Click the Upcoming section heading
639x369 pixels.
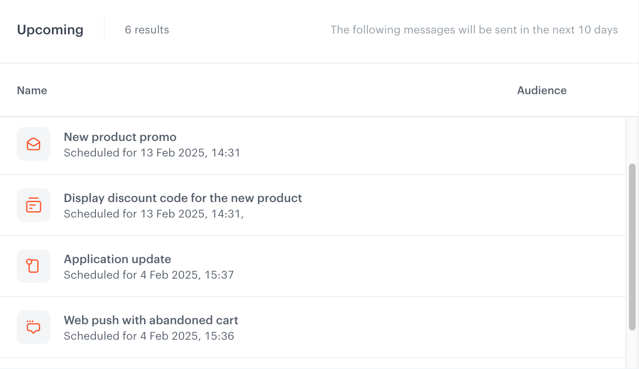[x=50, y=30]
